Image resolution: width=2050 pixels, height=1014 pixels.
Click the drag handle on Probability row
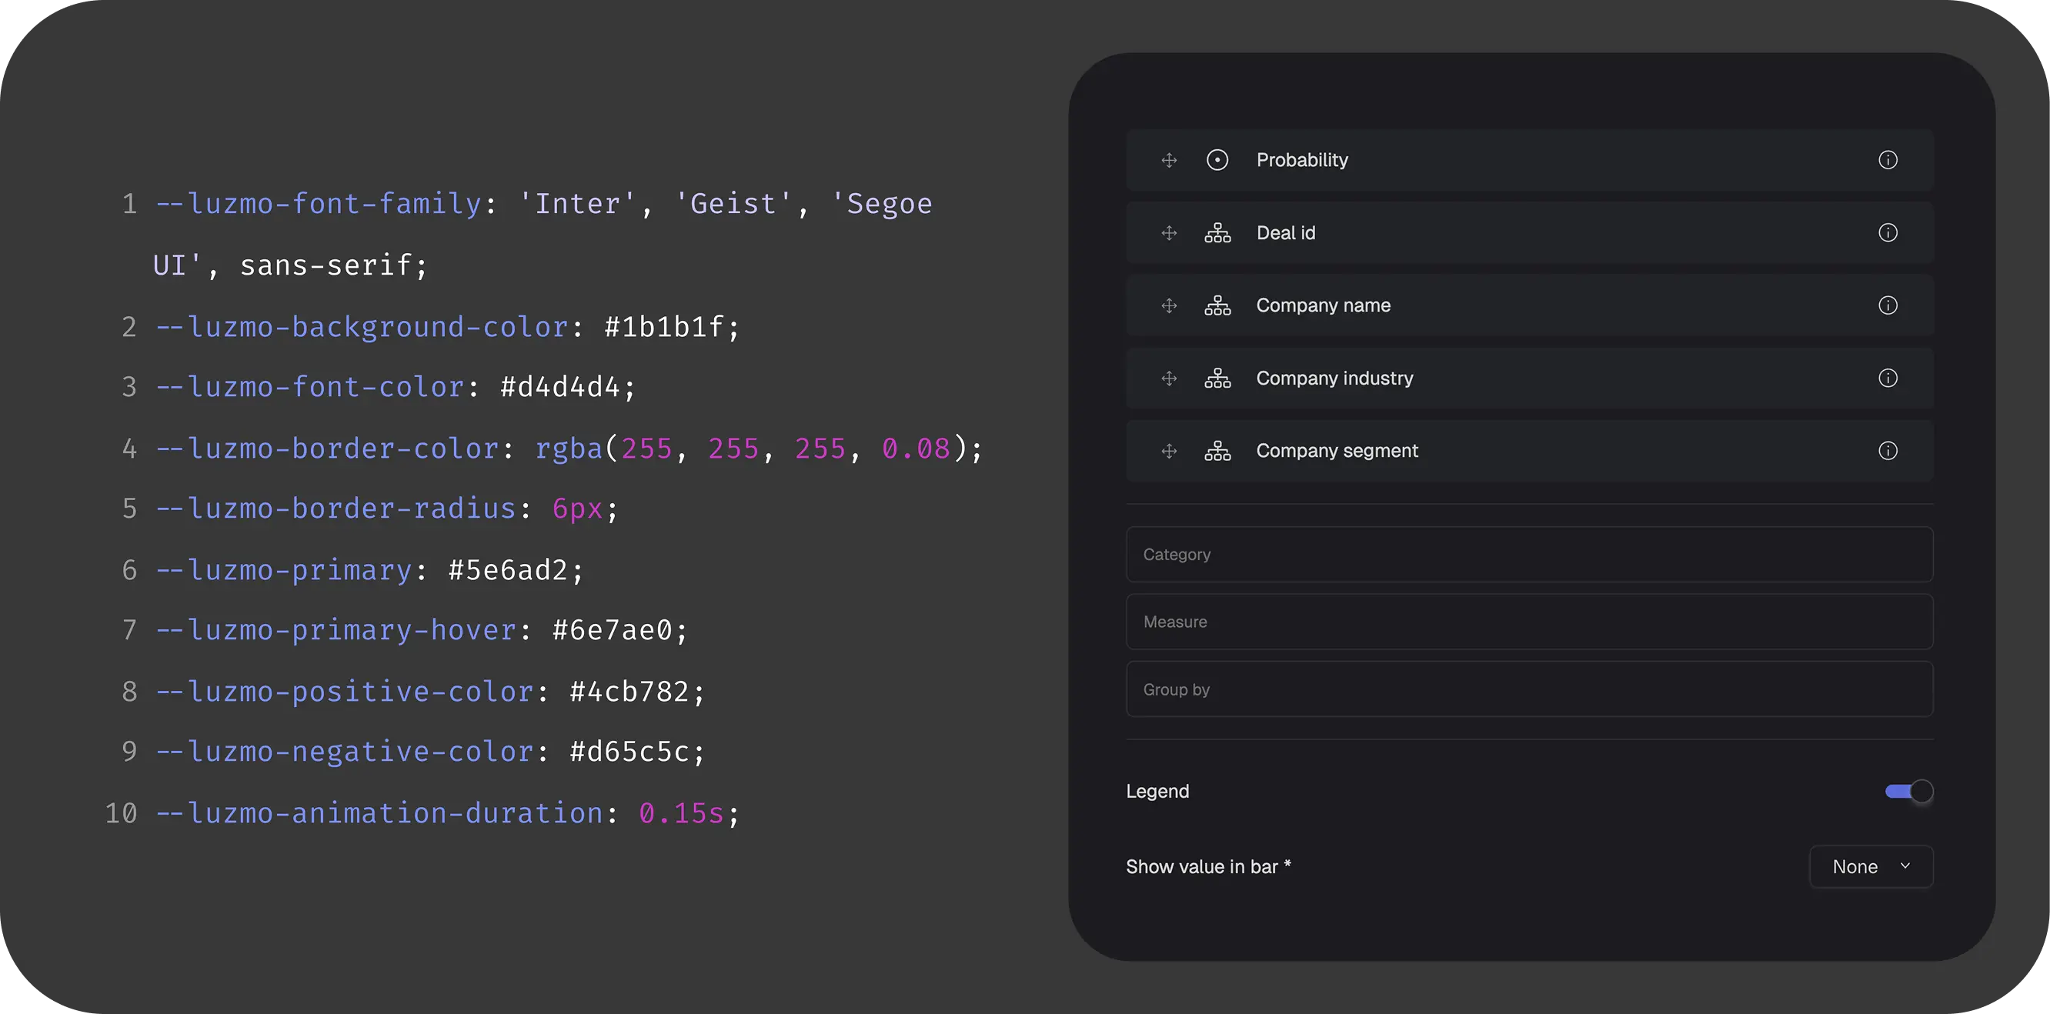(x=1169, y=160)
